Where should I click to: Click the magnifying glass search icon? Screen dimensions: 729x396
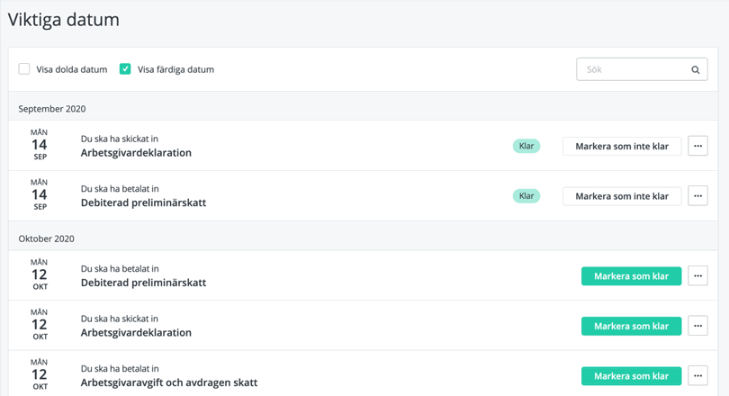point(695,69)
